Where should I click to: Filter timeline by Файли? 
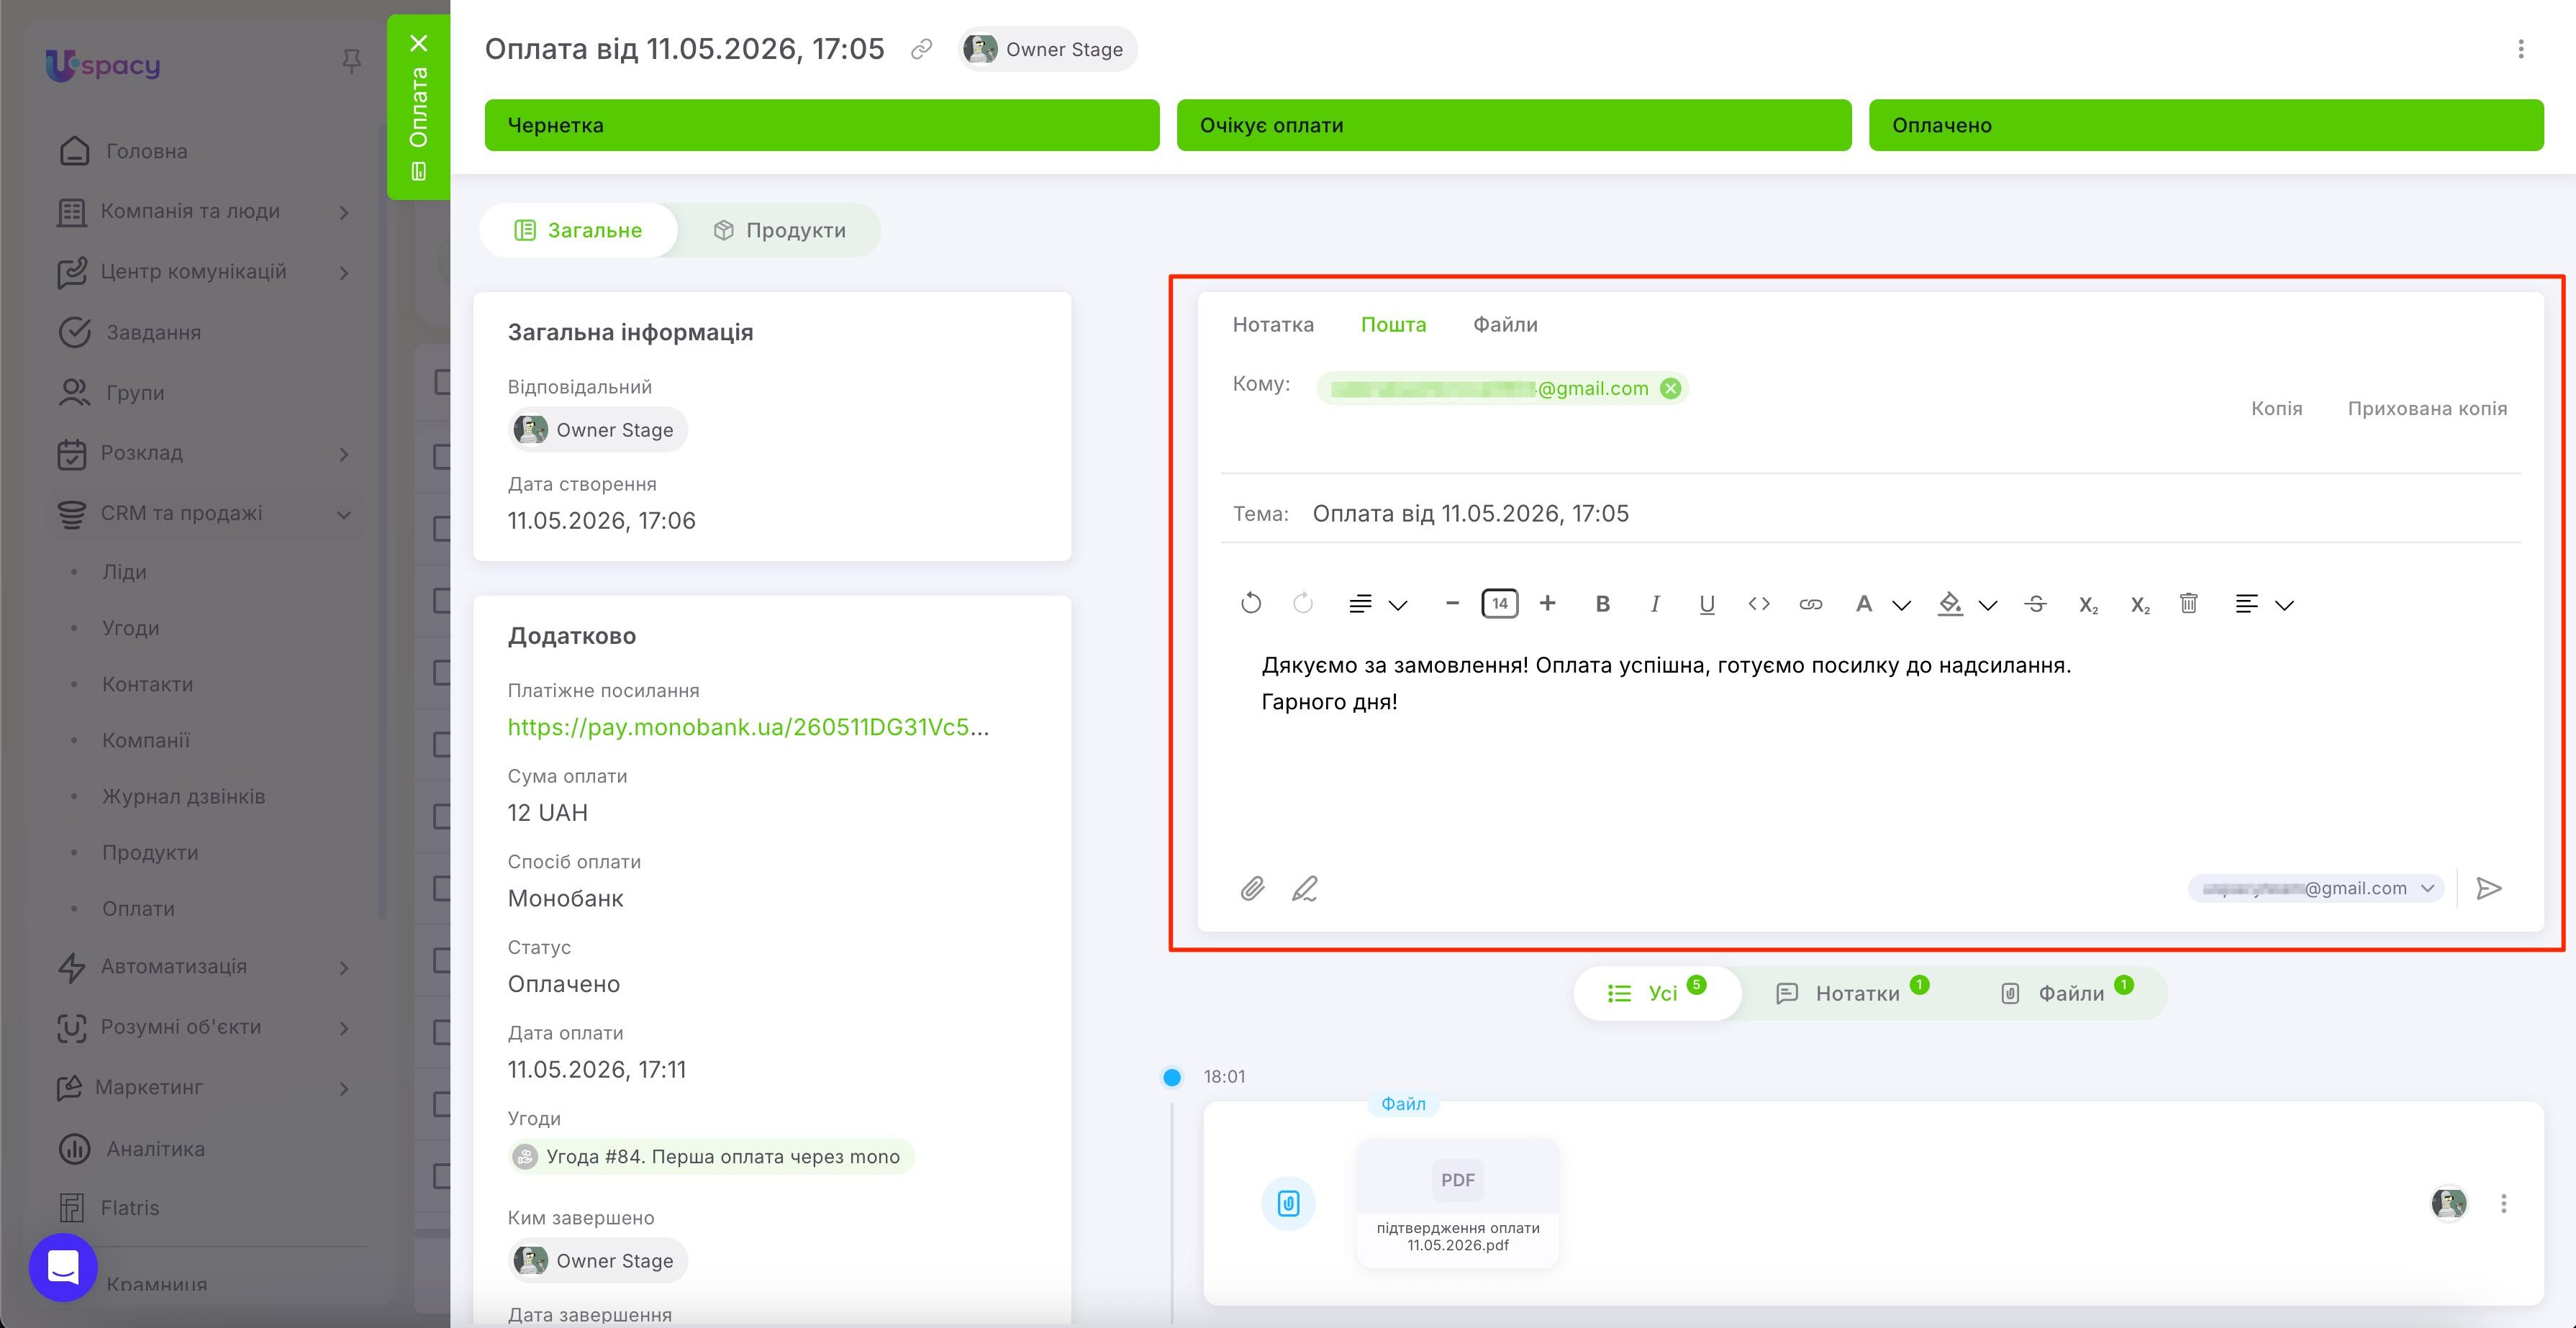point(2067,993)
